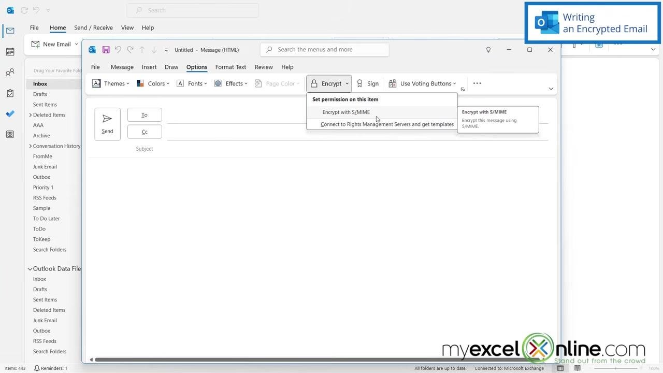
Task: Click Previous Item up arrow
Action: [142, 50]
